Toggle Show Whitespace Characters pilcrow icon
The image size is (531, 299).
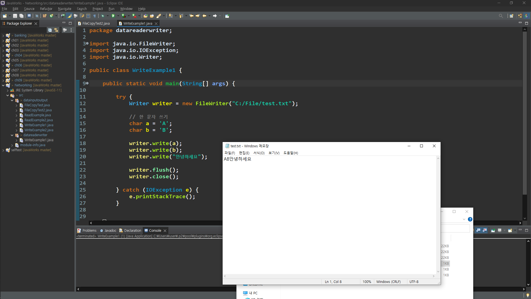click(x=95, y=16)
